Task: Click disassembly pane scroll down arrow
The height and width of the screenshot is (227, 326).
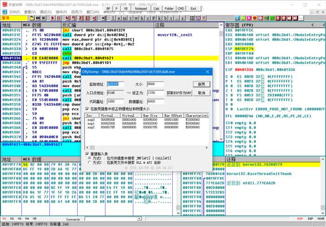Action: click(x=221, y=139)
